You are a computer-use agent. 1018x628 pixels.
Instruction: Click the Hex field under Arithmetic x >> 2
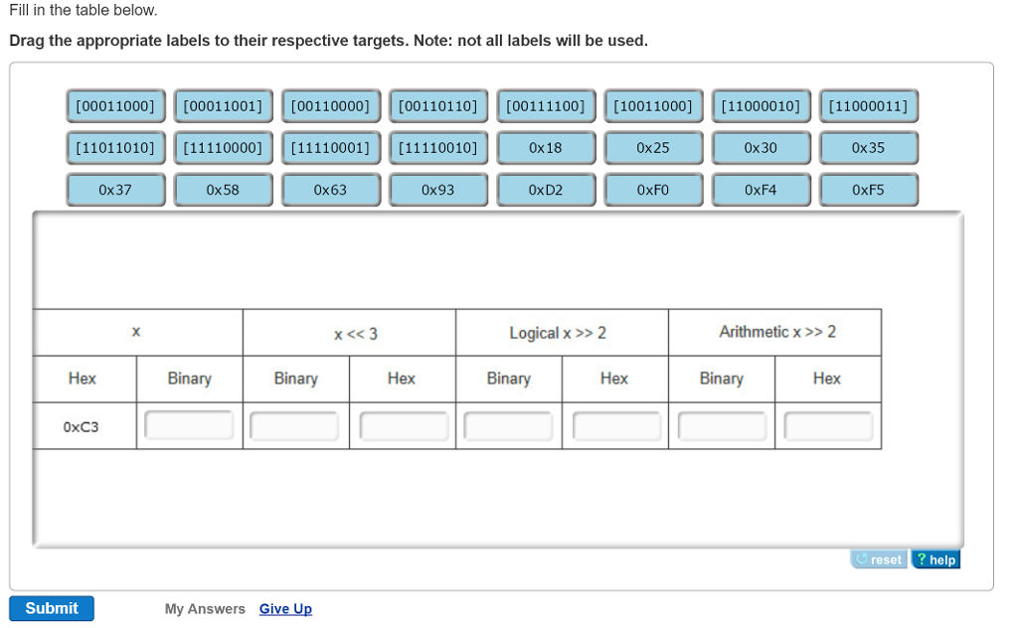826,424
